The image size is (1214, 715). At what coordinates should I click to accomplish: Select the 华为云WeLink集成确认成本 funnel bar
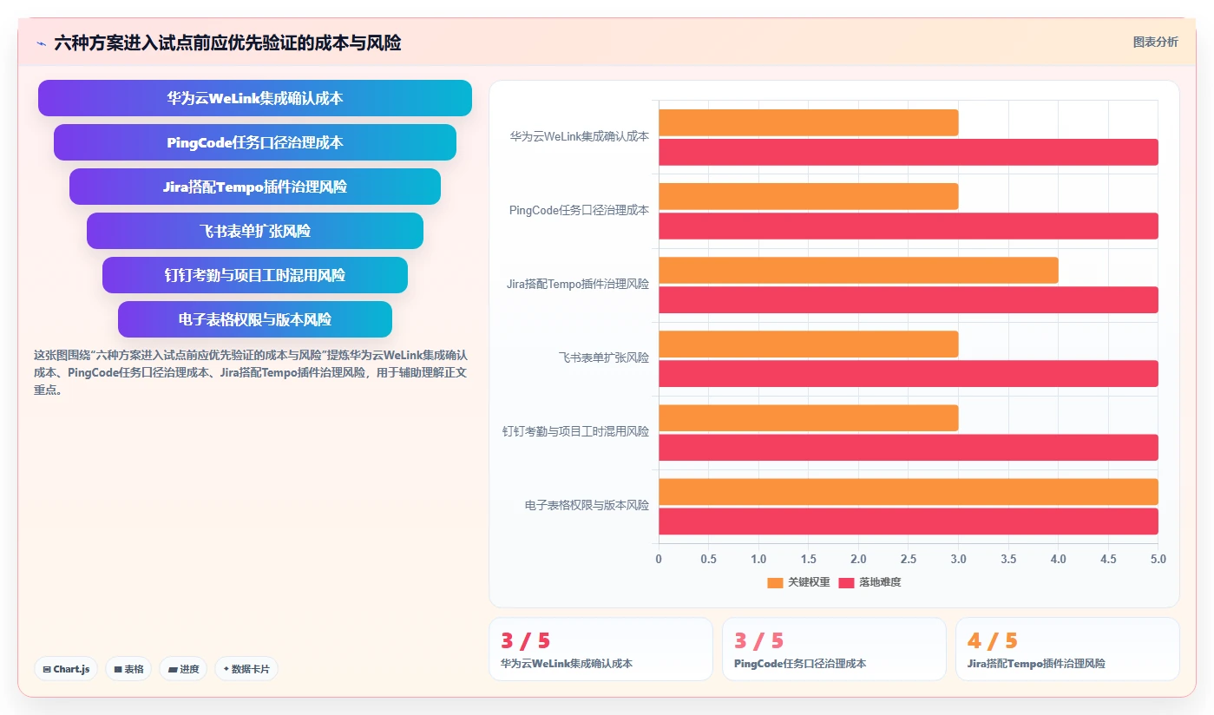pos(255,98)
